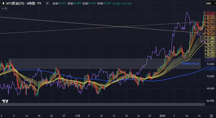
Task: Click the blue 71.275 moving average label
Action: [x=210, y=68]
